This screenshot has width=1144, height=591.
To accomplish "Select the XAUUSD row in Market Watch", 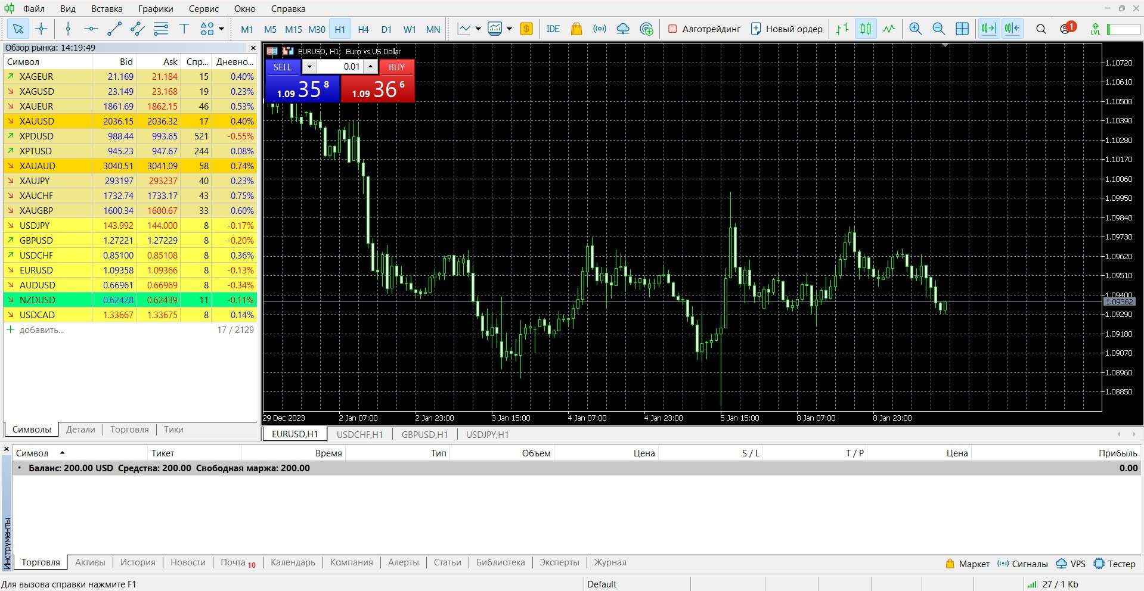I will (x=131, y=121).
